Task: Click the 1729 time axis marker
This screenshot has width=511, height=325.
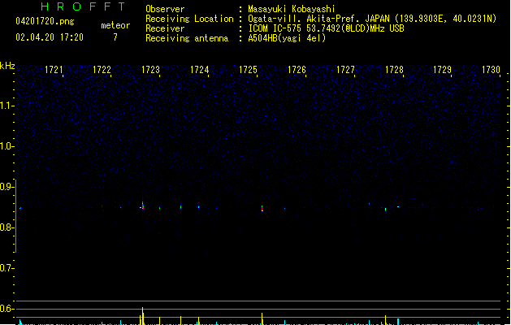Action: point(442,70)
